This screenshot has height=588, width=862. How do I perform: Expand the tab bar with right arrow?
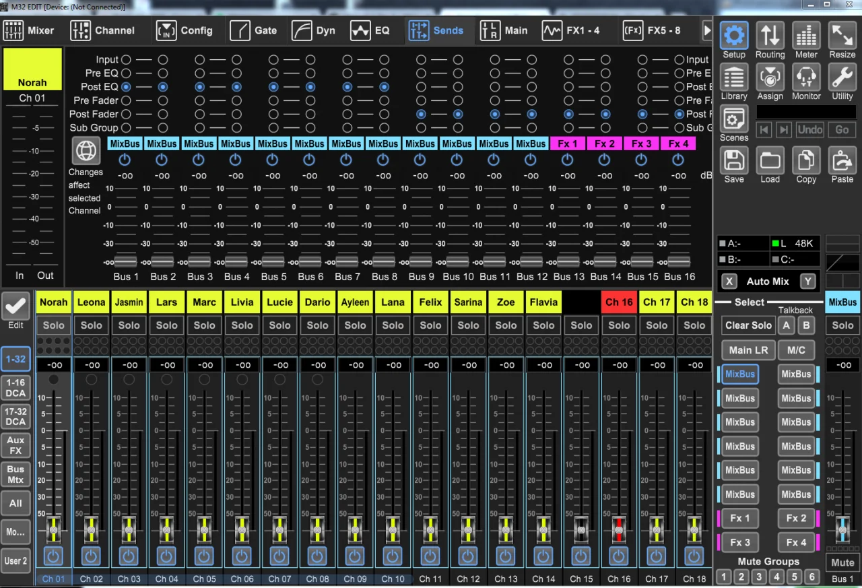tap(706, 30)
